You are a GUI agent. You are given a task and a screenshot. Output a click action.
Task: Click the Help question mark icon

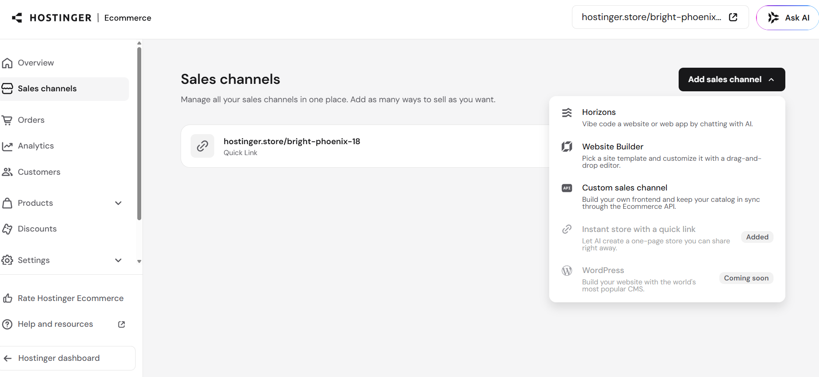coord(7,325)
